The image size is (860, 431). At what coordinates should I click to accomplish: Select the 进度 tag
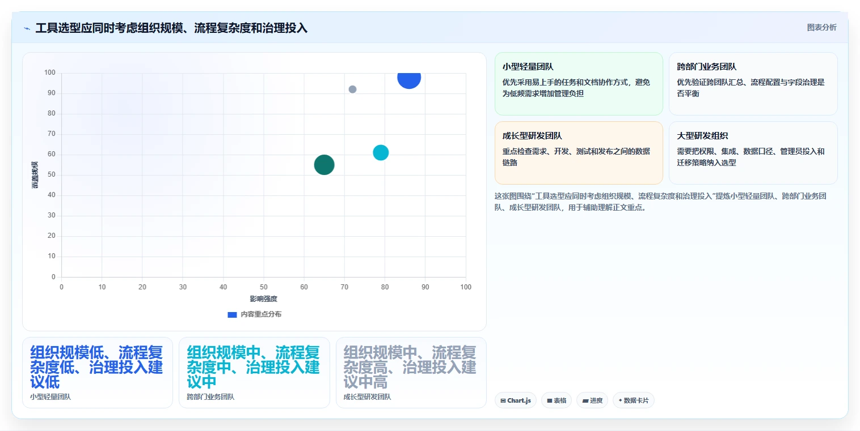(x=592, y=400)
